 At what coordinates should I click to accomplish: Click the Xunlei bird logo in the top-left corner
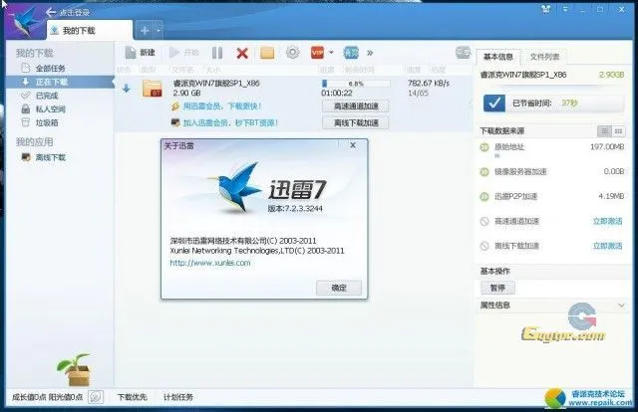(24, 22)
